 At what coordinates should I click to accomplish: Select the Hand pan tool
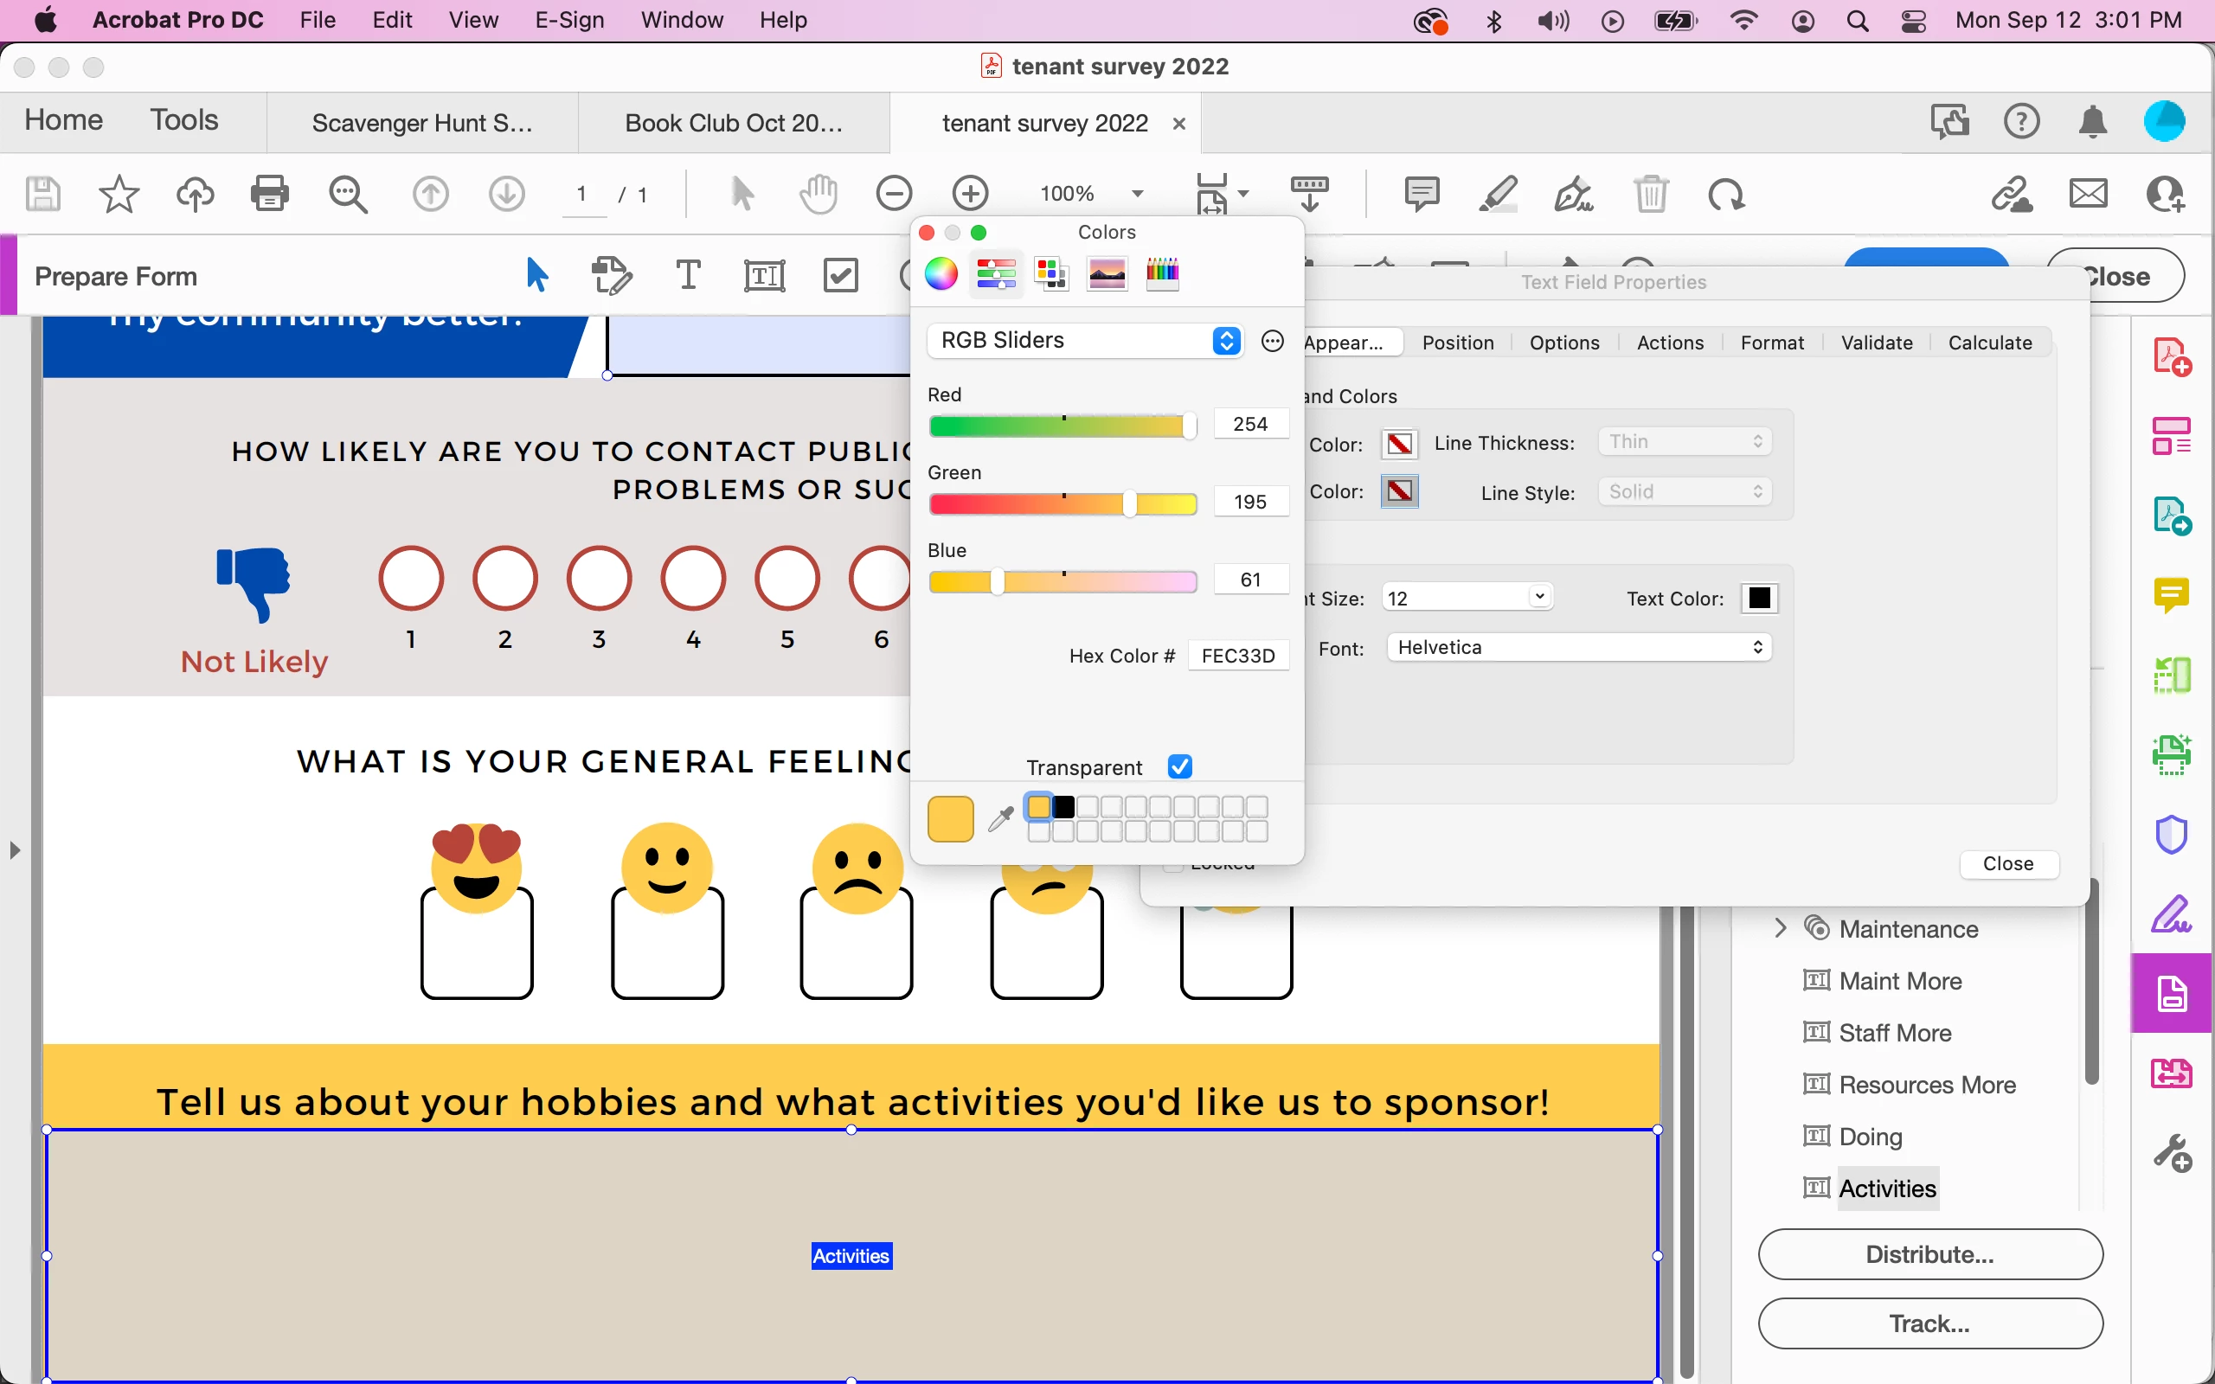pos(818,193)
